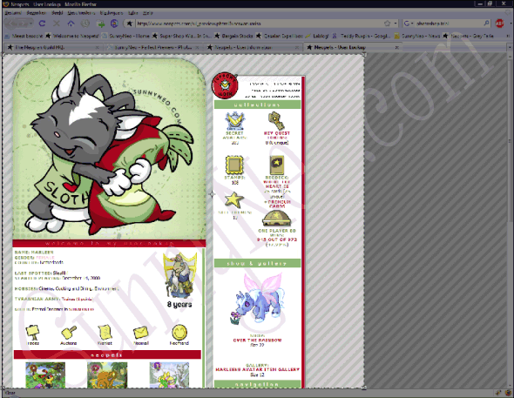Click the Over the Rainbow shop link
The image size is (514, 398).
coord(257,340)
